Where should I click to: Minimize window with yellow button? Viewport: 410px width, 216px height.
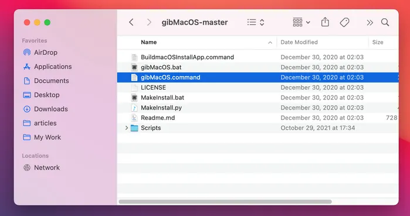[x=37, y=22]
